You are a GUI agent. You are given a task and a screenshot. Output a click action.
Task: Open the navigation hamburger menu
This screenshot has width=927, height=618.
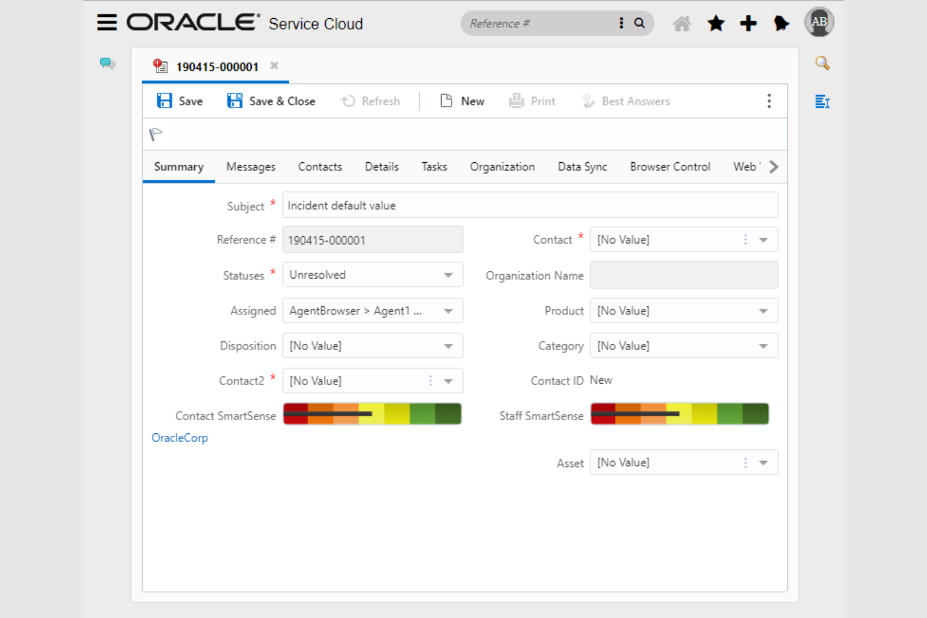106,22
